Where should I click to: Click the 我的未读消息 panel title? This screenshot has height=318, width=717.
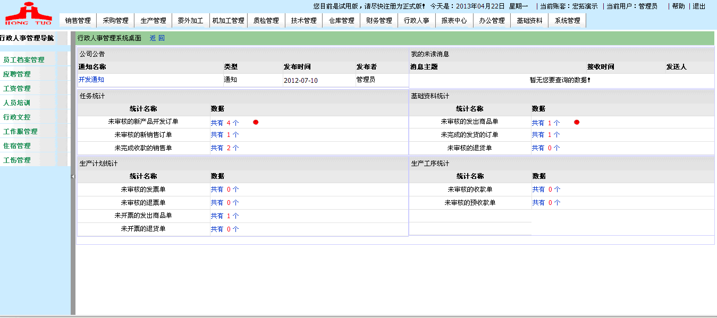point(430,54)
